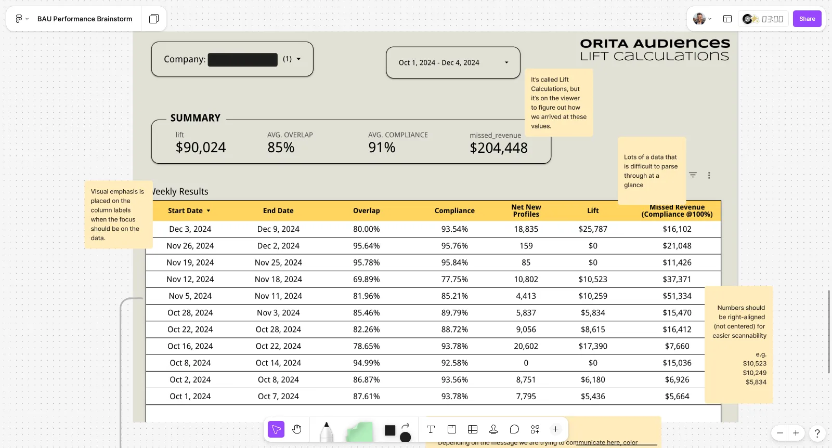Click the AVG. OVERLAP value 85%
The height and width of the screenshot is (448, 832).
click(281, 148)
